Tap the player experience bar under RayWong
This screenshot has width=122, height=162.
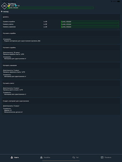50,8
